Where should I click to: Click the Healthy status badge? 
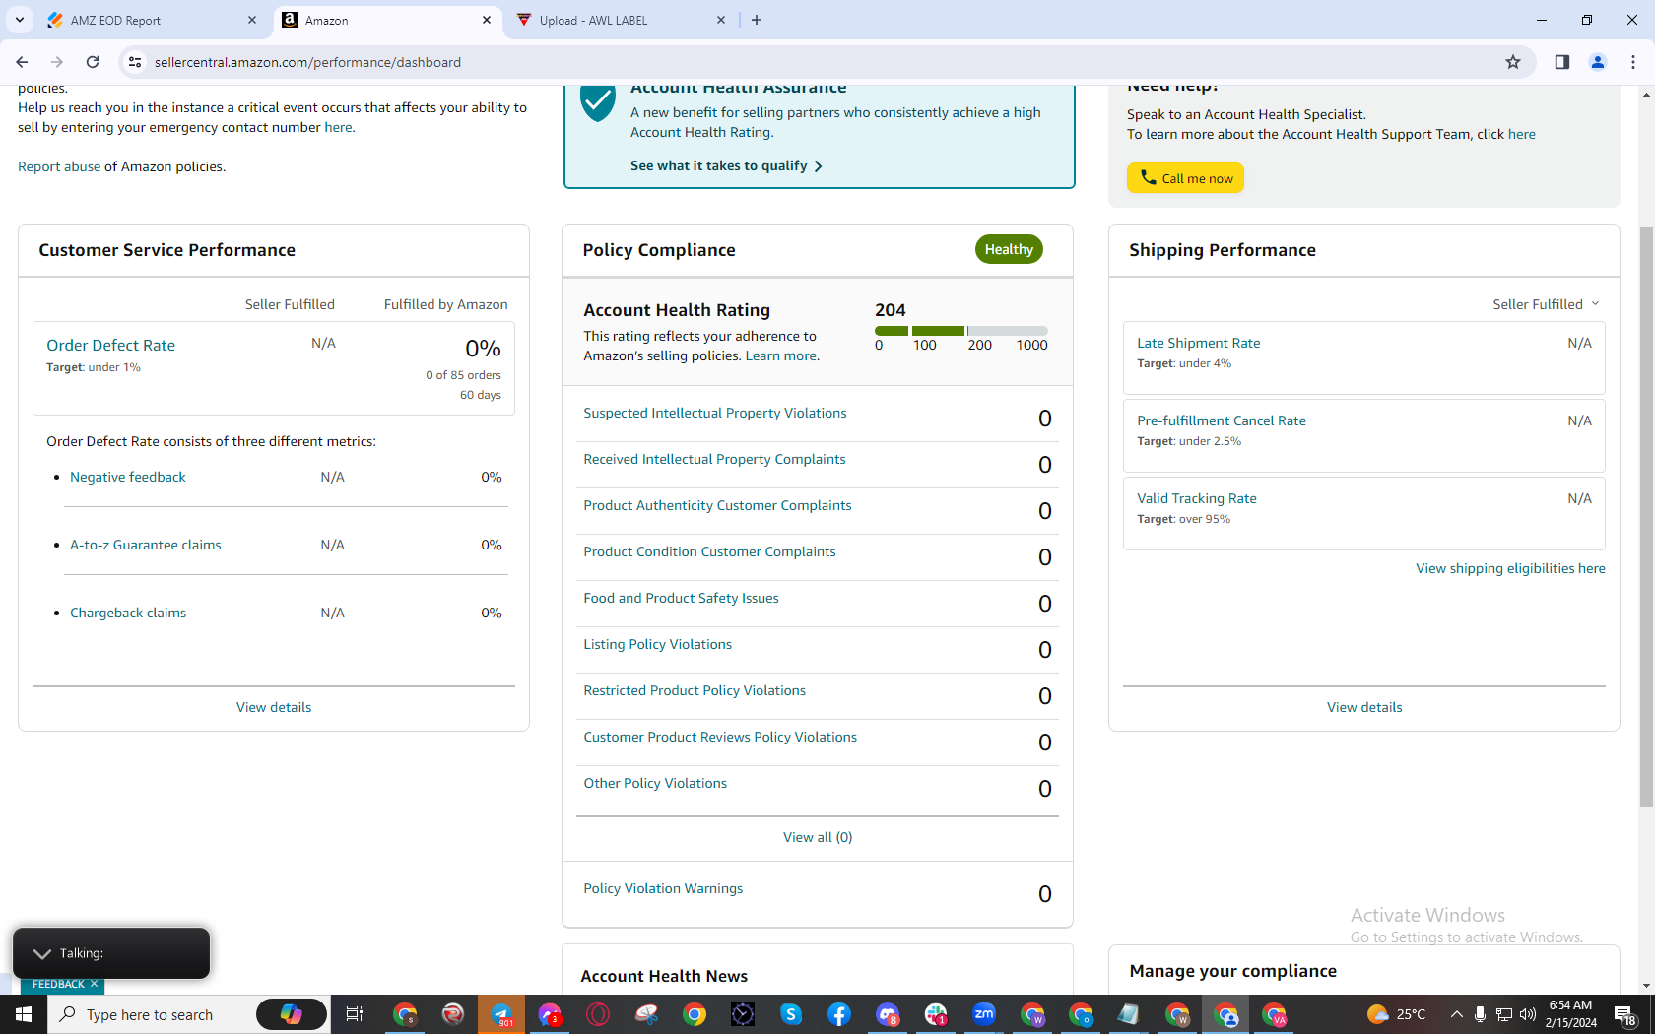tap(1009, 249)
